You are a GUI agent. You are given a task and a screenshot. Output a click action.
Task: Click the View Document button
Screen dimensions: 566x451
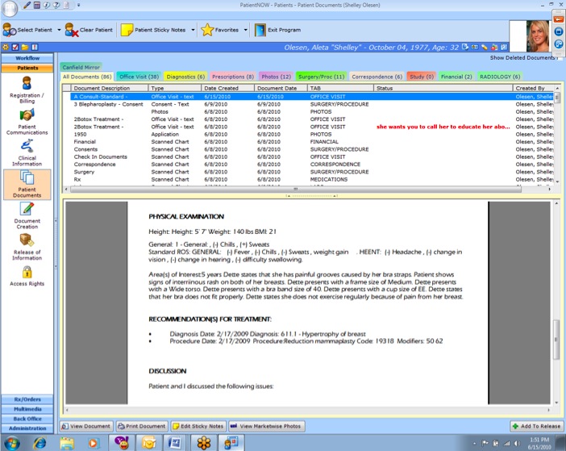86,426
